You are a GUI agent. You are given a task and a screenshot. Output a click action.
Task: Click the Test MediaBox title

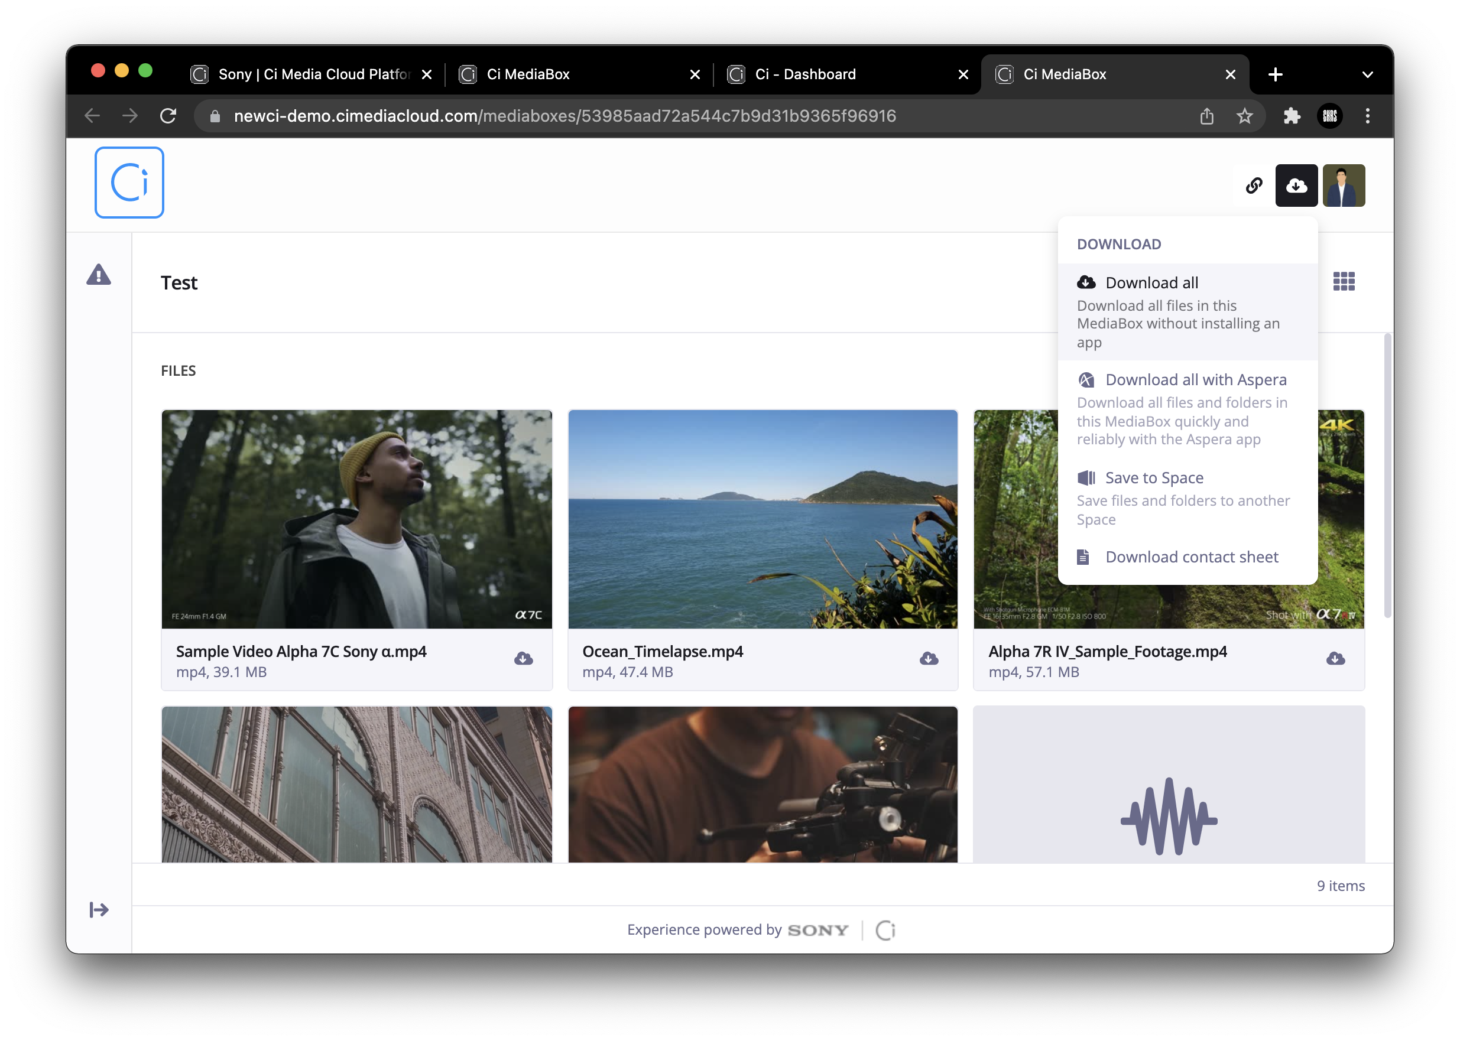(x=179, y=282)
